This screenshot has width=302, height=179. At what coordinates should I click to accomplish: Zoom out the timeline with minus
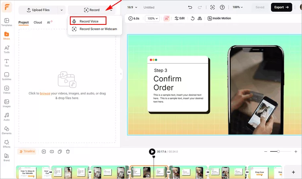[x=265, y=151]
